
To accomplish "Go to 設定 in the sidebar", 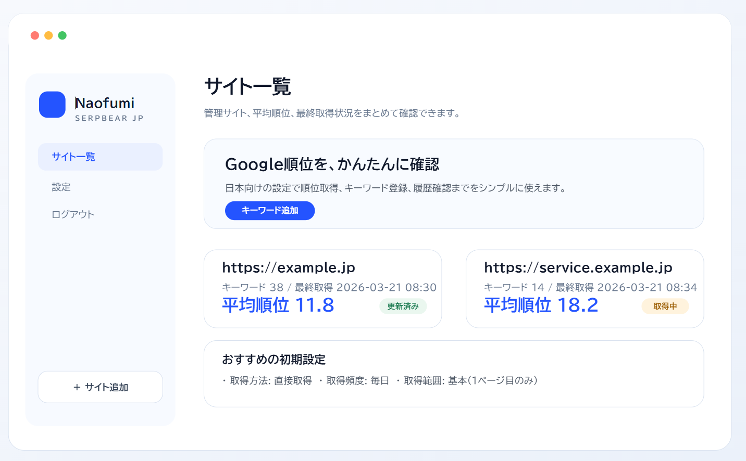I will 61,187.
